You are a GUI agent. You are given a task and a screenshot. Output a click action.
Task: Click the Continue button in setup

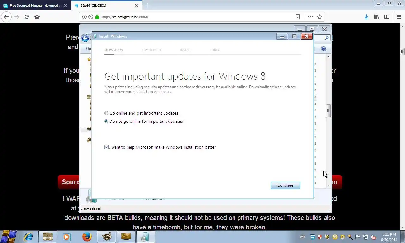285,185
